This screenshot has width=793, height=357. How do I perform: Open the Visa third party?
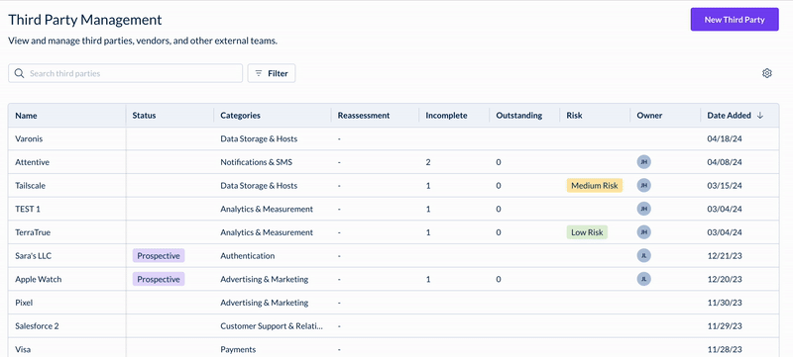point(23,349)
